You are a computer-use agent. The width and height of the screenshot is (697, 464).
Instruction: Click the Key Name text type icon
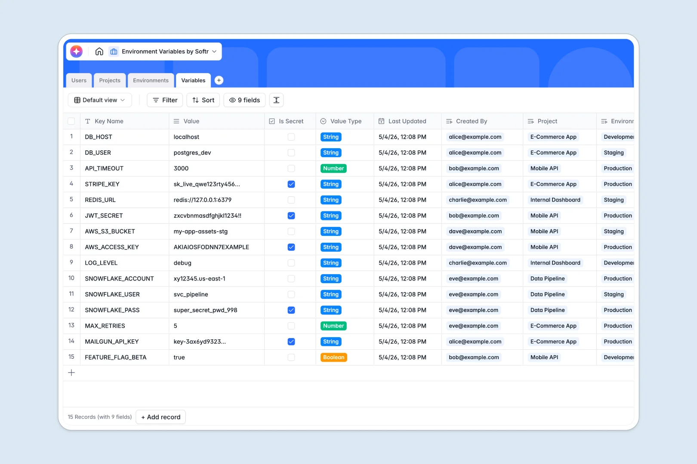tap(88, 121)
